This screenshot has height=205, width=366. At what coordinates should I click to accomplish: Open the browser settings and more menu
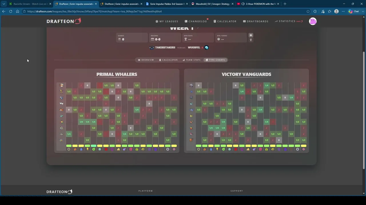[x=343, y=11]
